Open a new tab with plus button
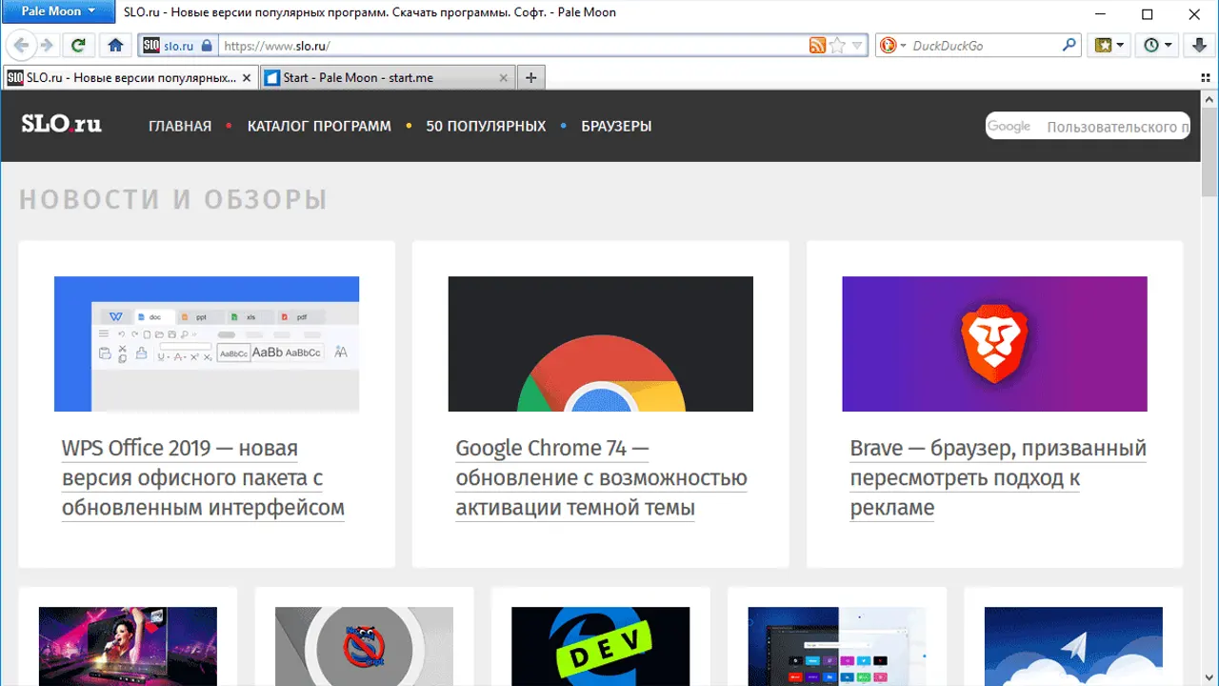The width and height of the screenshot is (1219, 686). 531,77
